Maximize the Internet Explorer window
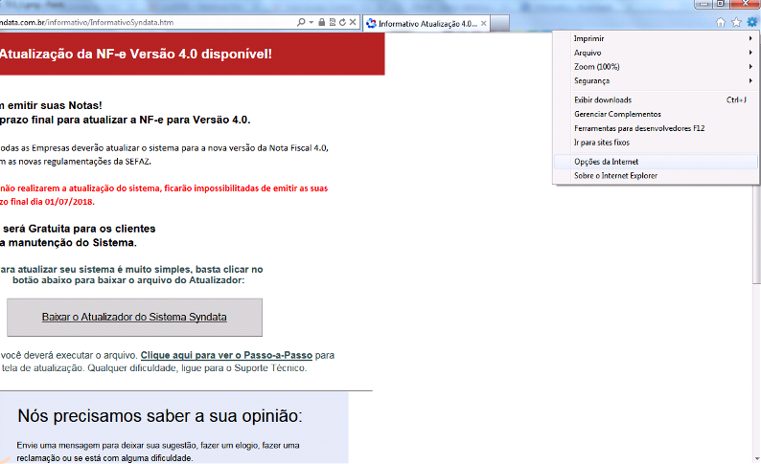 721,4
